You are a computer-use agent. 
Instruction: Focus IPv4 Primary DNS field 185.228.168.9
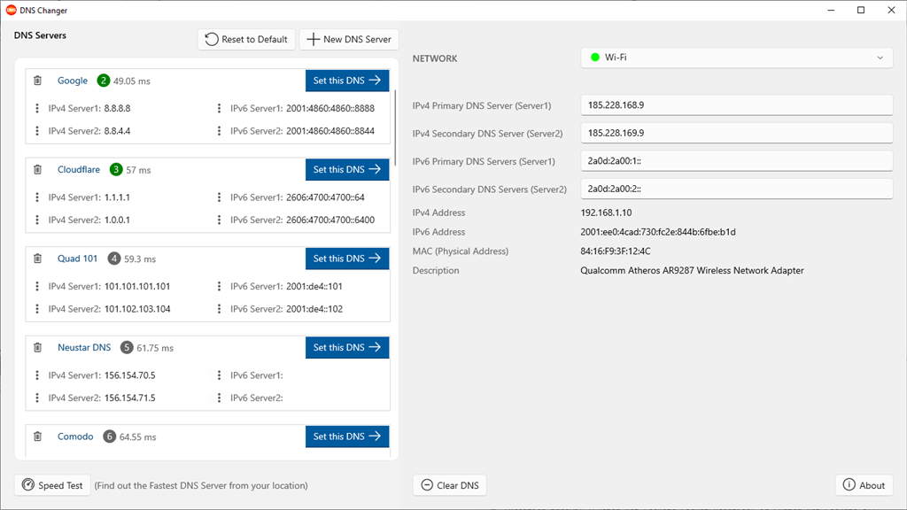point(736,105)
